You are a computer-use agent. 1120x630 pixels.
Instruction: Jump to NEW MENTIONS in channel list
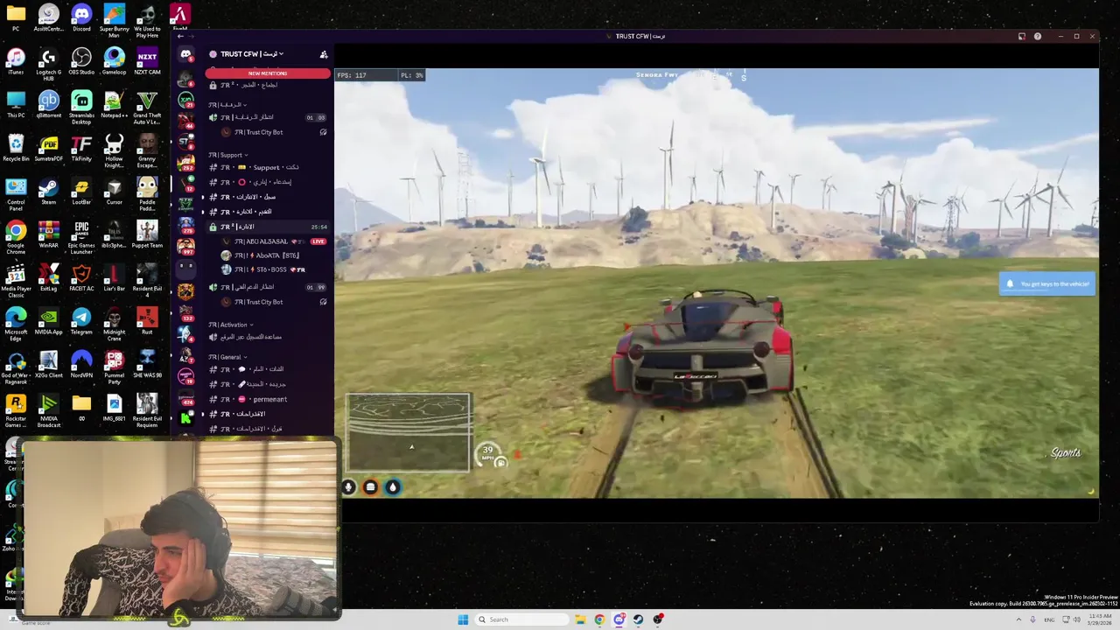click(x=268, y=73)
